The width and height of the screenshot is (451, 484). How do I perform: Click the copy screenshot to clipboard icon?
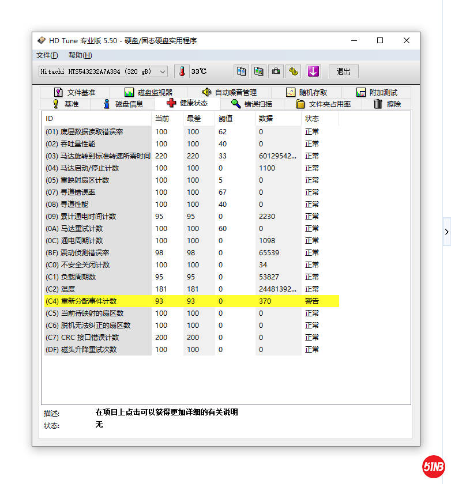point(259,71)
